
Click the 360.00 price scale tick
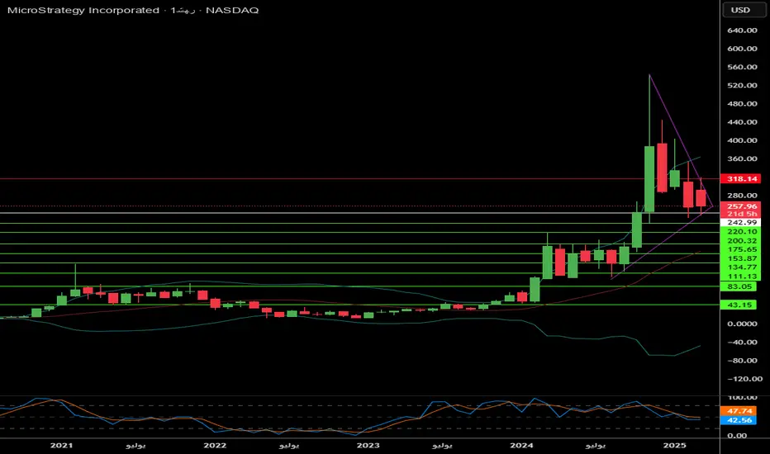click(x=742, y=158)
